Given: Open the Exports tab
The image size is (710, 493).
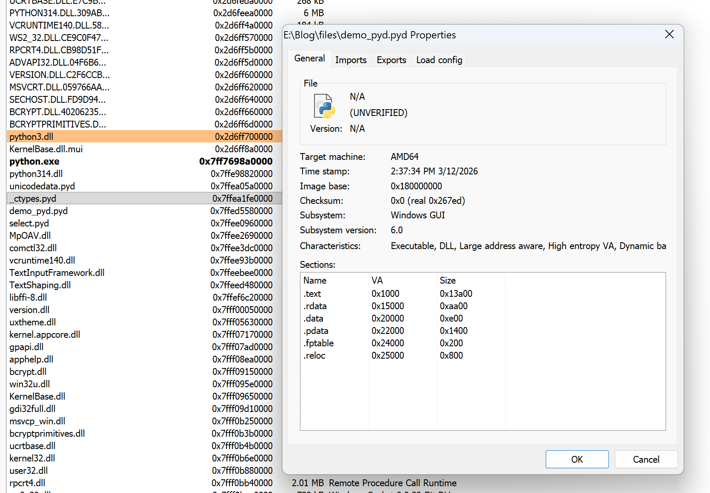Looking at the screenshot, I should coord(391,60).
